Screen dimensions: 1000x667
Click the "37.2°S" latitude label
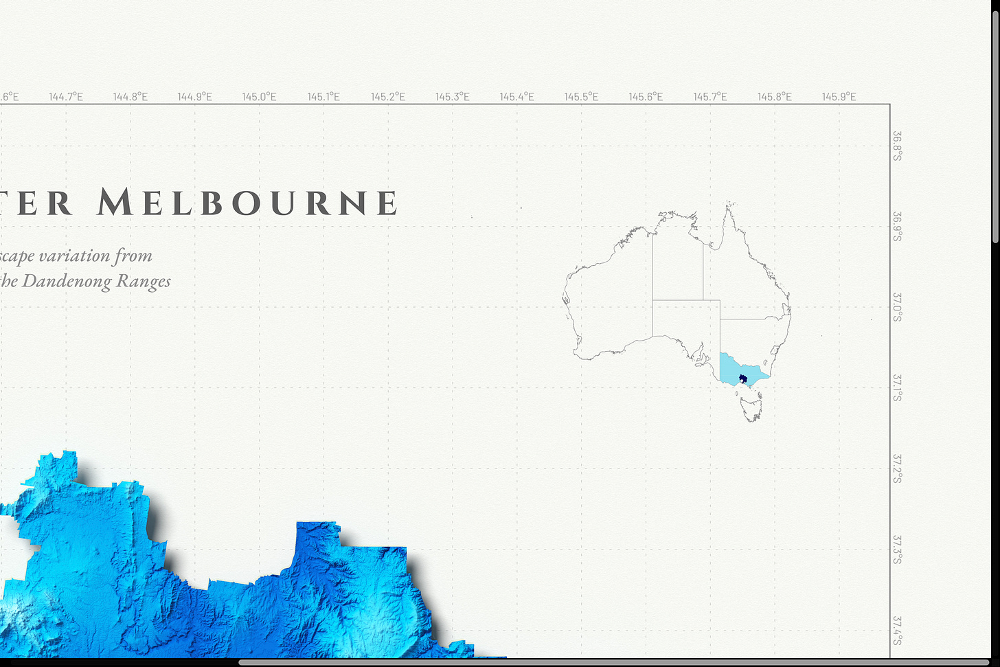(897, 468)
